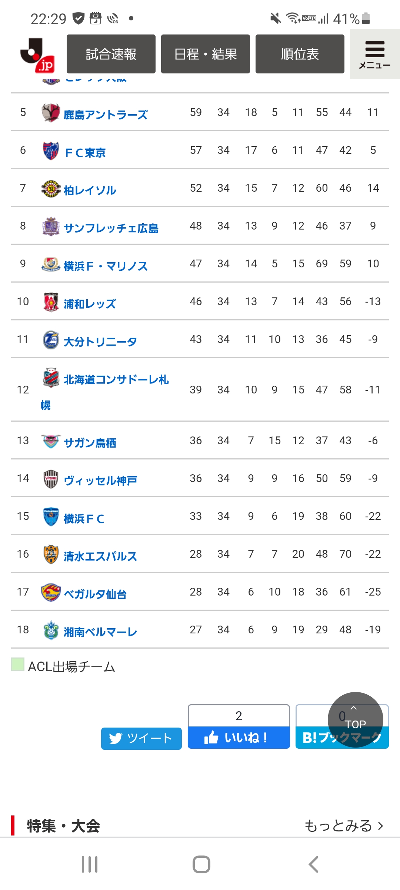Select the 順位表 tab
The width and height of the screenshot is (400, 890).
click(x=300, y=54)
